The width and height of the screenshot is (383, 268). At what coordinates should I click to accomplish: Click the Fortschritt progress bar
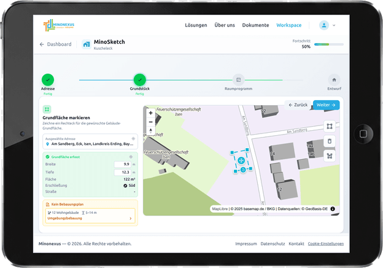pyautogui.click(x=328, y=44)
